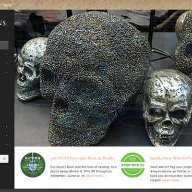Open 'Join the Grow With Us' heading link
This screenshot has height=192, width=192.
tap(171, 158)
